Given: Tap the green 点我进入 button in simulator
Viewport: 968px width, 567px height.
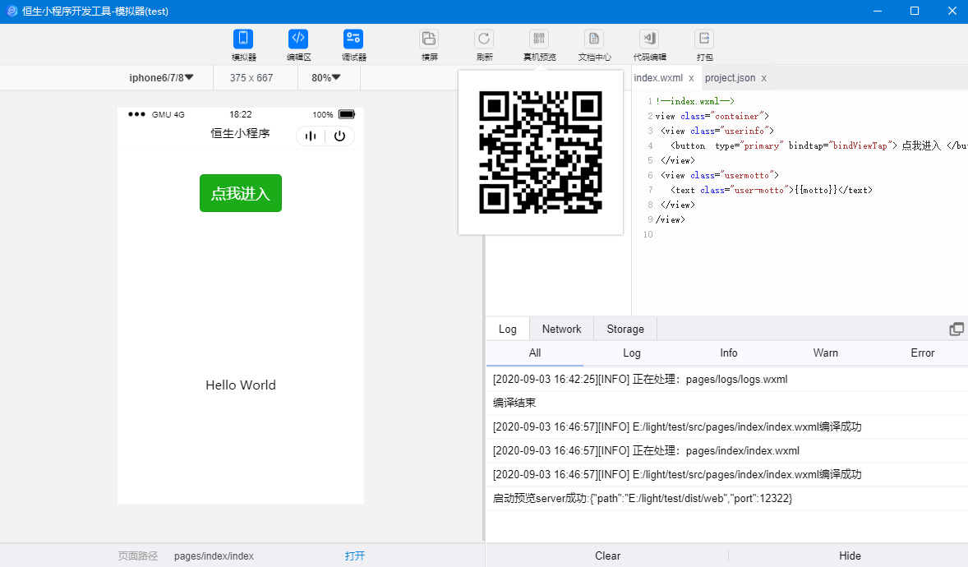Looking at the screenshot, I should [x=241, y=193].
